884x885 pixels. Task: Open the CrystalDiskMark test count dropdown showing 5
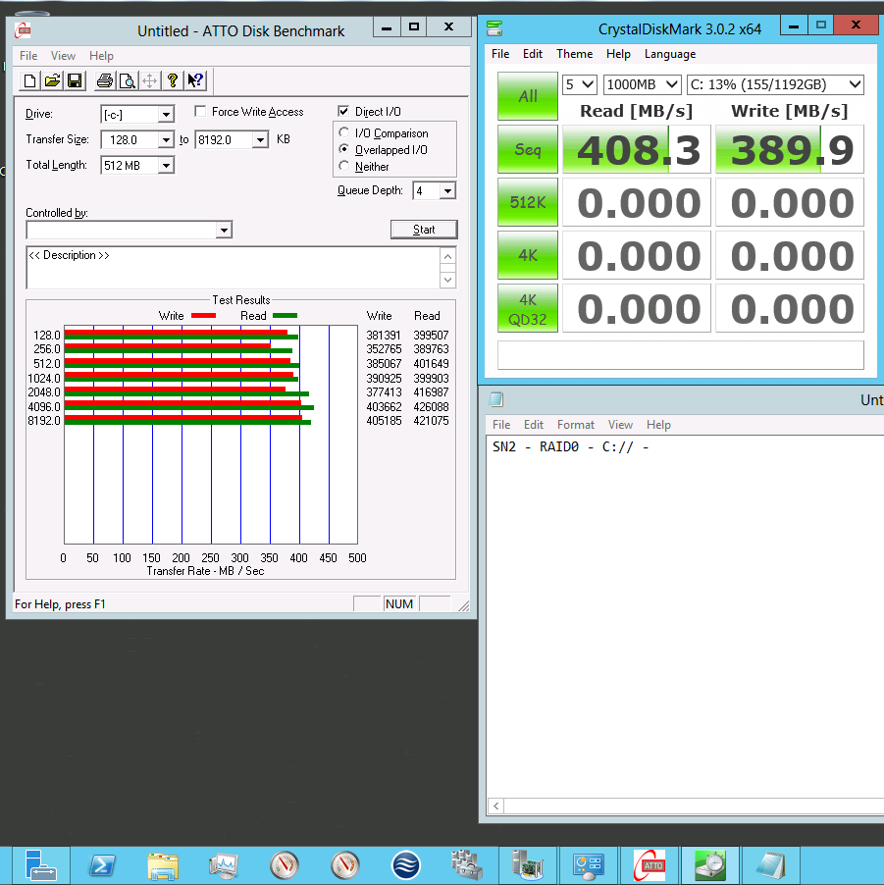(580, 84)
